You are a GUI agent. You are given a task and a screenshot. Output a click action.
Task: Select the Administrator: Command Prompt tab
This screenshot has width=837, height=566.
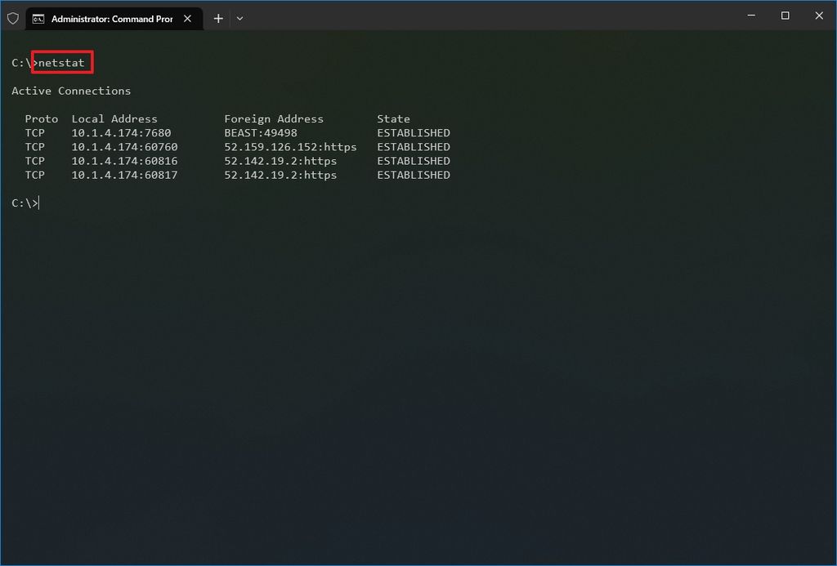[114, 19]
